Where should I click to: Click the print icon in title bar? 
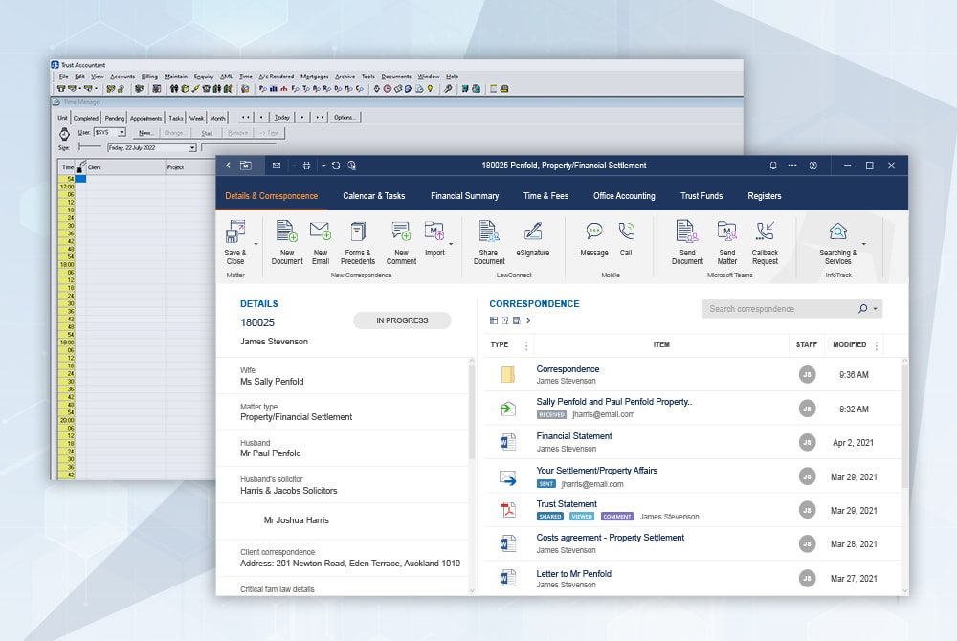tap(306, 166)
